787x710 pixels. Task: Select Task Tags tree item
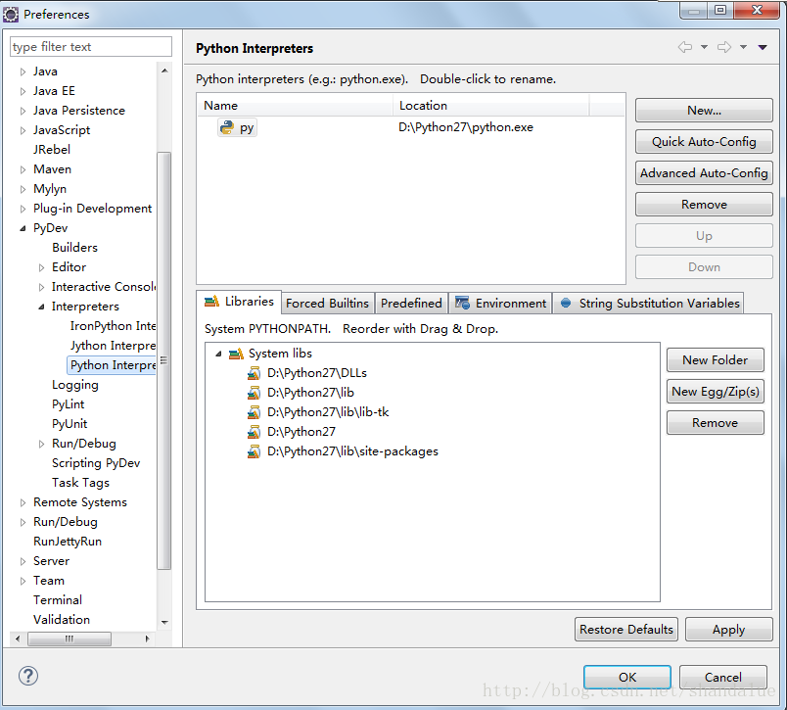point(80,483)
